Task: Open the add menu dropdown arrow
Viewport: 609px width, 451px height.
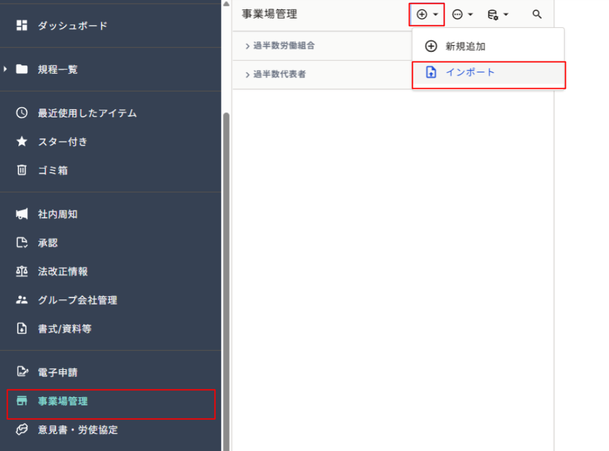Action: click(x=436, y=15)
